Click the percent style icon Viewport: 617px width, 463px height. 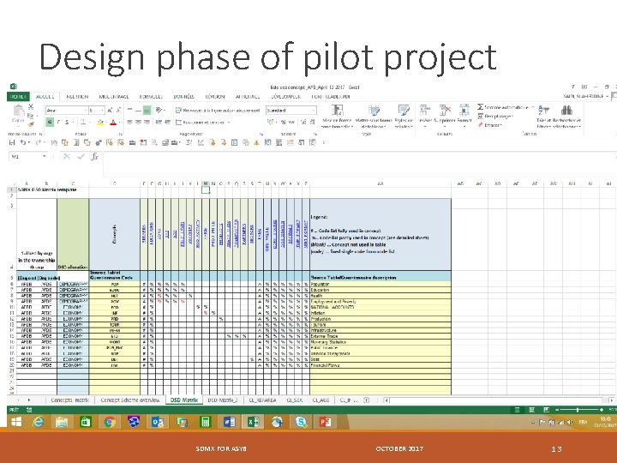(x=284, y=123)
